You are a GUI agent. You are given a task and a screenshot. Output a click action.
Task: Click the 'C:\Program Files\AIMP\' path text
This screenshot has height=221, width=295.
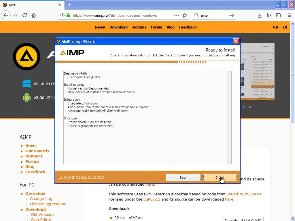(84, 77)
